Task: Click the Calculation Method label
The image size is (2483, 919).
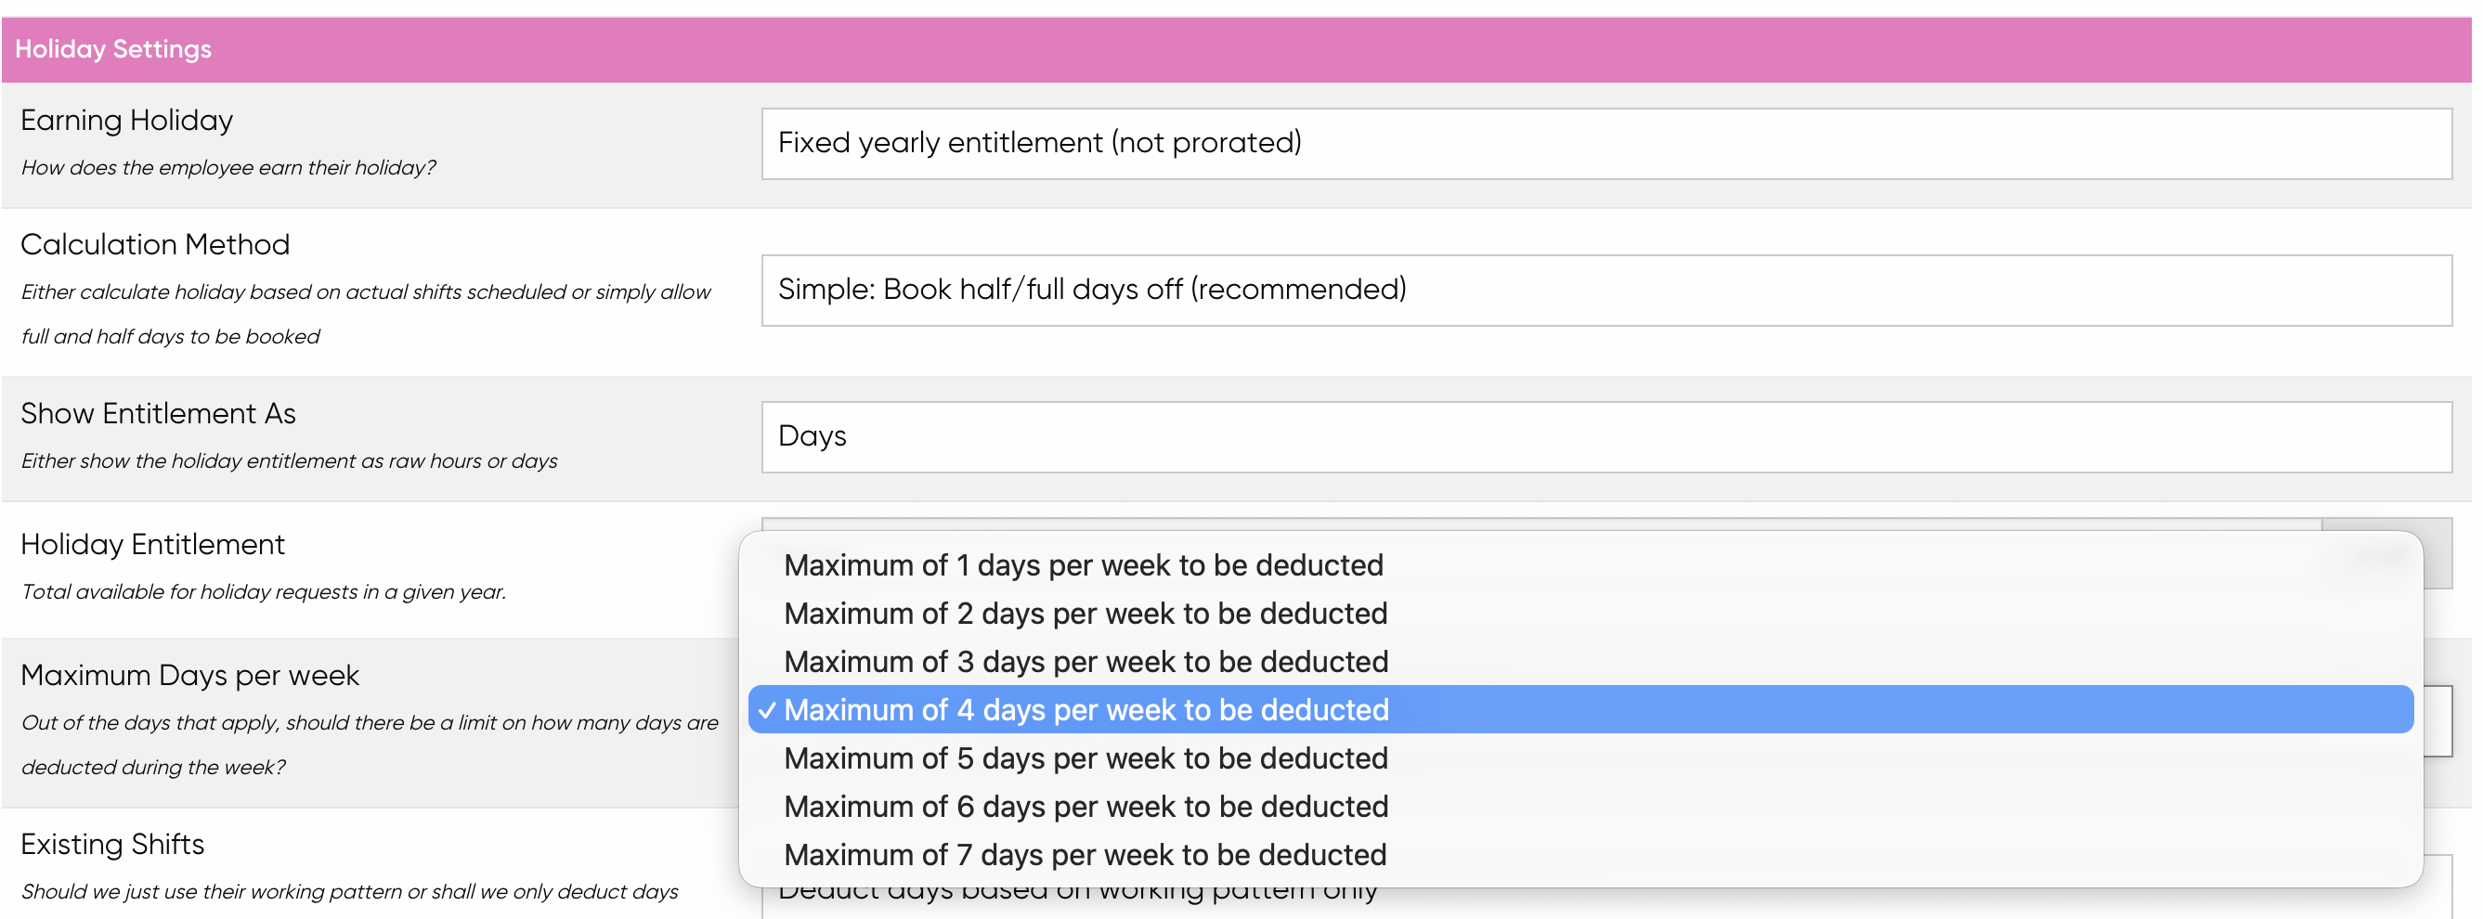Action: point(154,245)
